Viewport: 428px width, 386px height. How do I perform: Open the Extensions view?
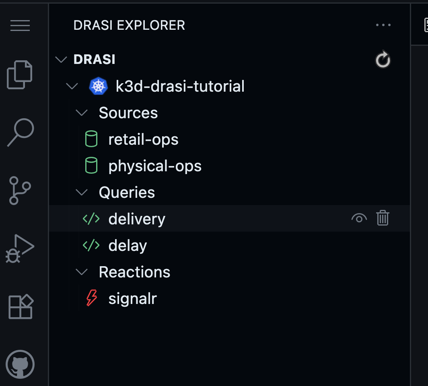point(20,306)
